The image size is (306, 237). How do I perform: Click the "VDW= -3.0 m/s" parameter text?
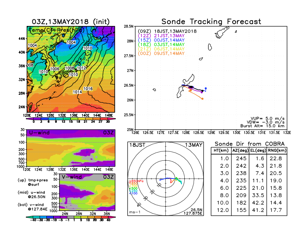[x=265, y=122]
